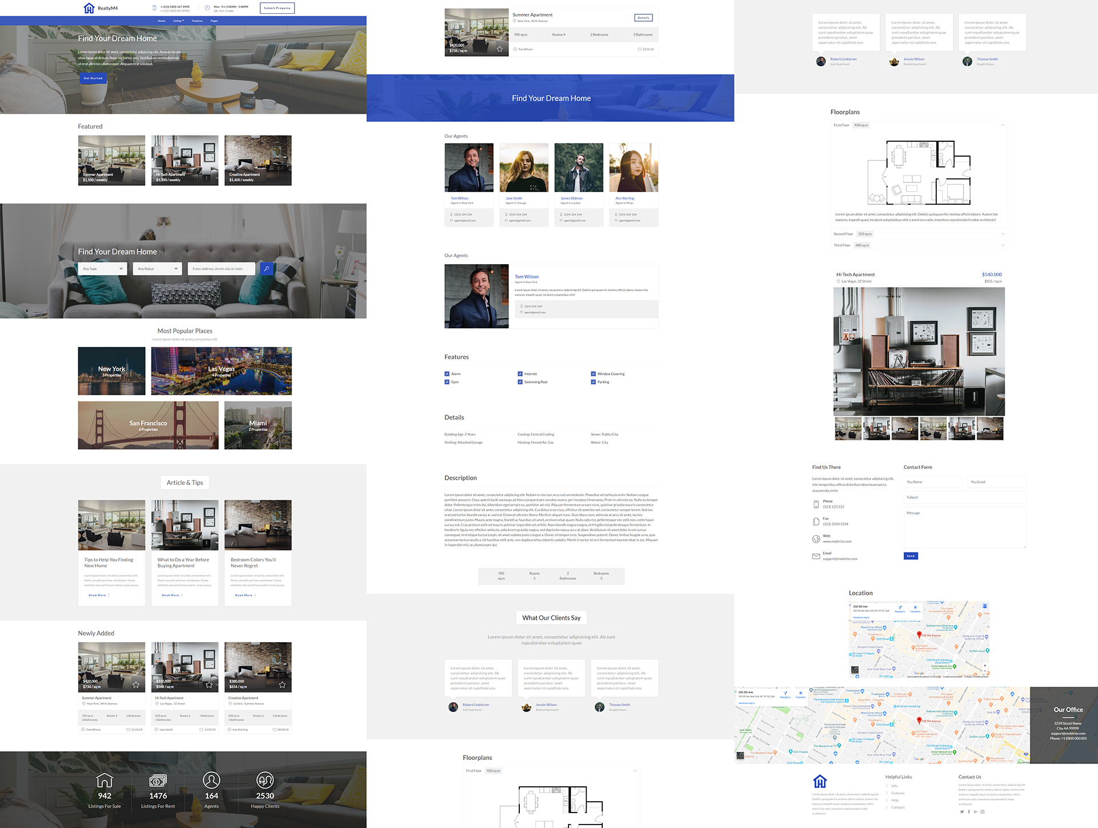Click the address search input field
The image size is (1098, 828).
(221, 269)
